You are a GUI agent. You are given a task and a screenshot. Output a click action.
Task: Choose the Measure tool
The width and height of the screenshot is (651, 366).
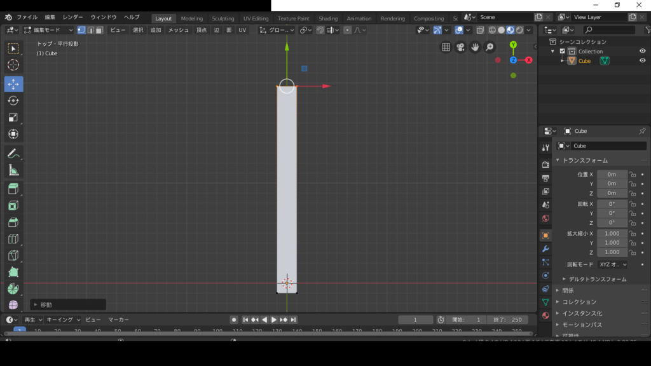tap(13, 170)
